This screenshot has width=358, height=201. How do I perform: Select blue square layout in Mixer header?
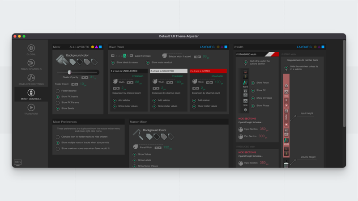pyautogui.click(x=100, y=47)
